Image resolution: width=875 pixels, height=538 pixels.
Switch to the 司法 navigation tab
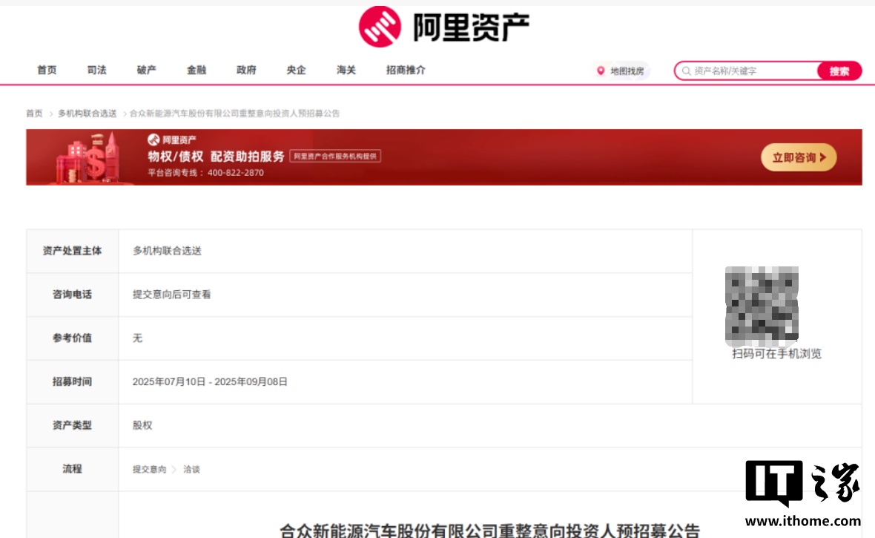pyautogui.click(x=96, y=70)
